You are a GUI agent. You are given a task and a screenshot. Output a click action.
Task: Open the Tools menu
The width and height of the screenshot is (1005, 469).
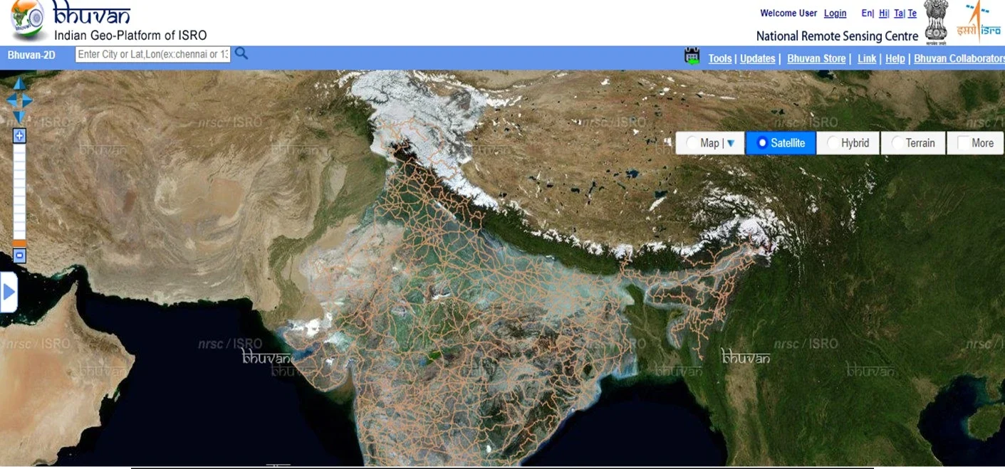pyautogui.click(x=720, y=58)
